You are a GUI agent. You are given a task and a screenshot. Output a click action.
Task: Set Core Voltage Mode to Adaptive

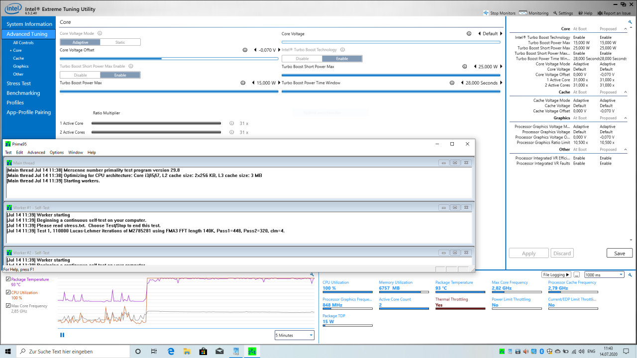click(x=80, y=42)
